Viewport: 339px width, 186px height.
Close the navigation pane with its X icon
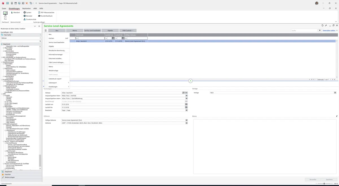[39, 26]
